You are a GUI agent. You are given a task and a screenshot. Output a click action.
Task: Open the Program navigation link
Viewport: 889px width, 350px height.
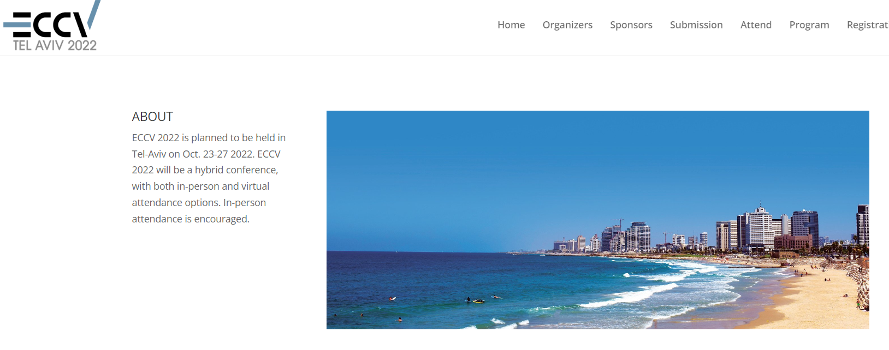[x=809, y=25]
